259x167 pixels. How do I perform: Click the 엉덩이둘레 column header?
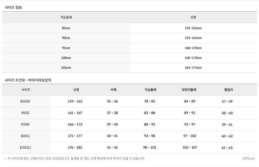pyautogui.click(x=189, y=90)
